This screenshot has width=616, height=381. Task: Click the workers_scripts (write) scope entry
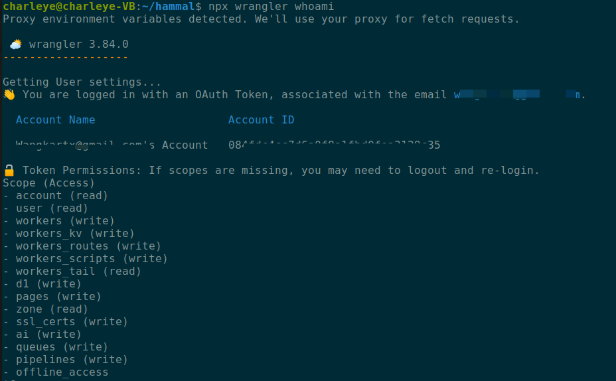coord(85,258)
